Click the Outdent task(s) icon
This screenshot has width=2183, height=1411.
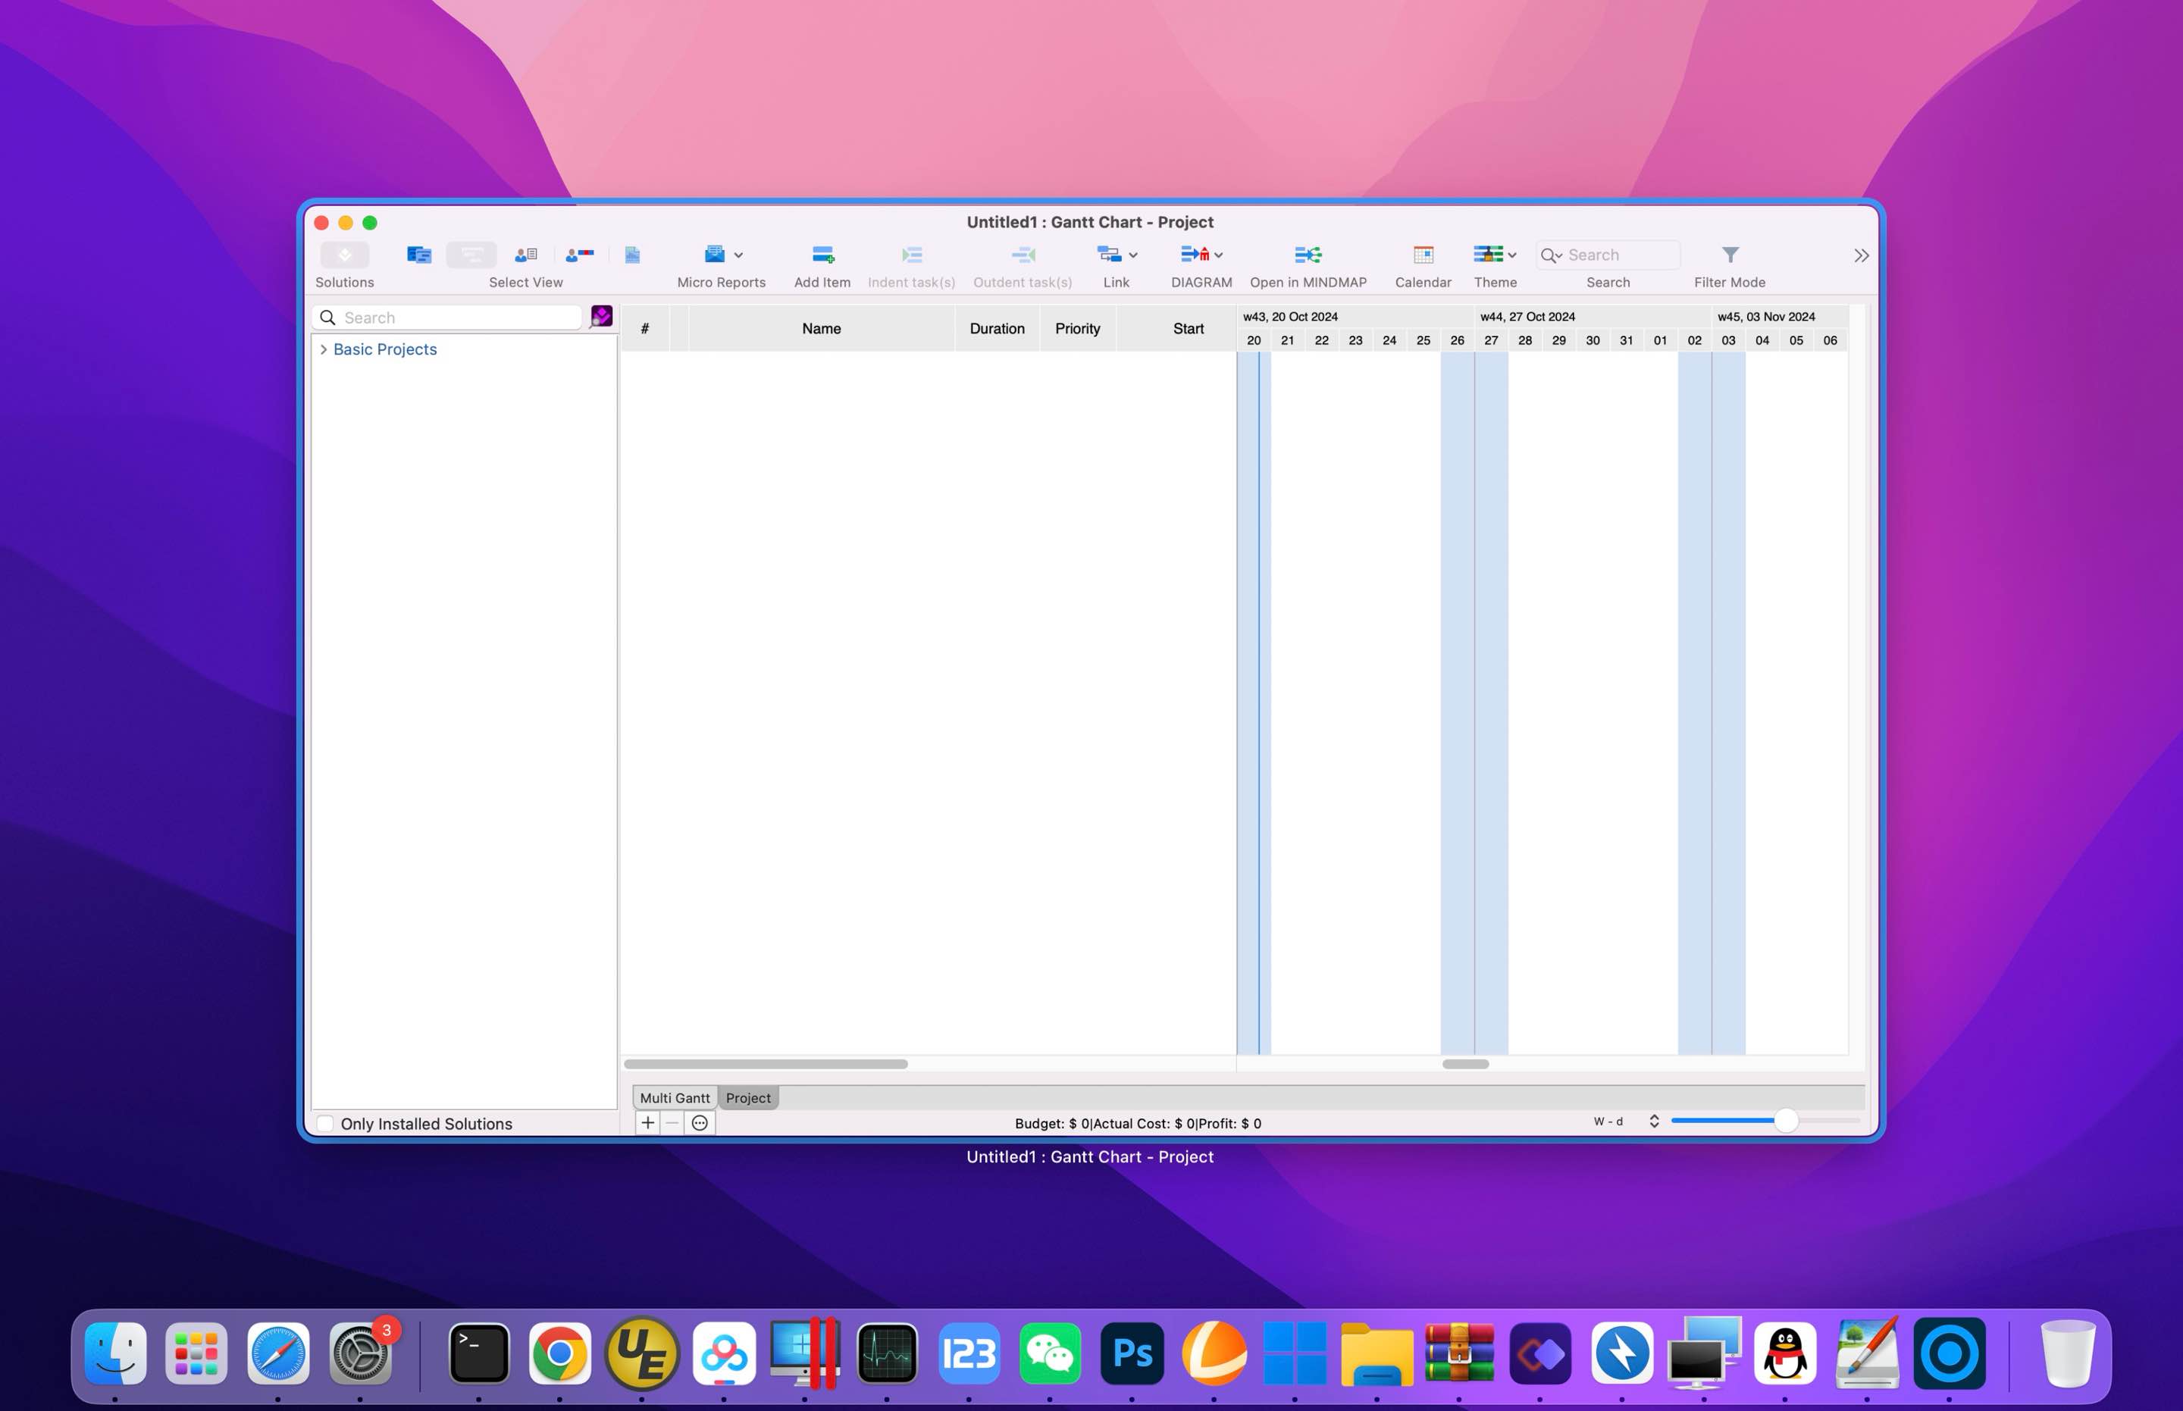[x=1023, y=255]
